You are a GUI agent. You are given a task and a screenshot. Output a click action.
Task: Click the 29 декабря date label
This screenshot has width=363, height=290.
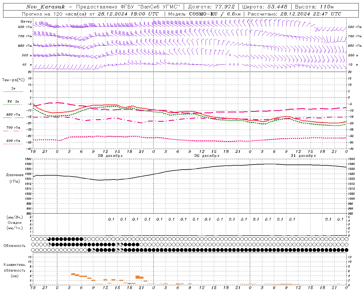pos(110,156)
